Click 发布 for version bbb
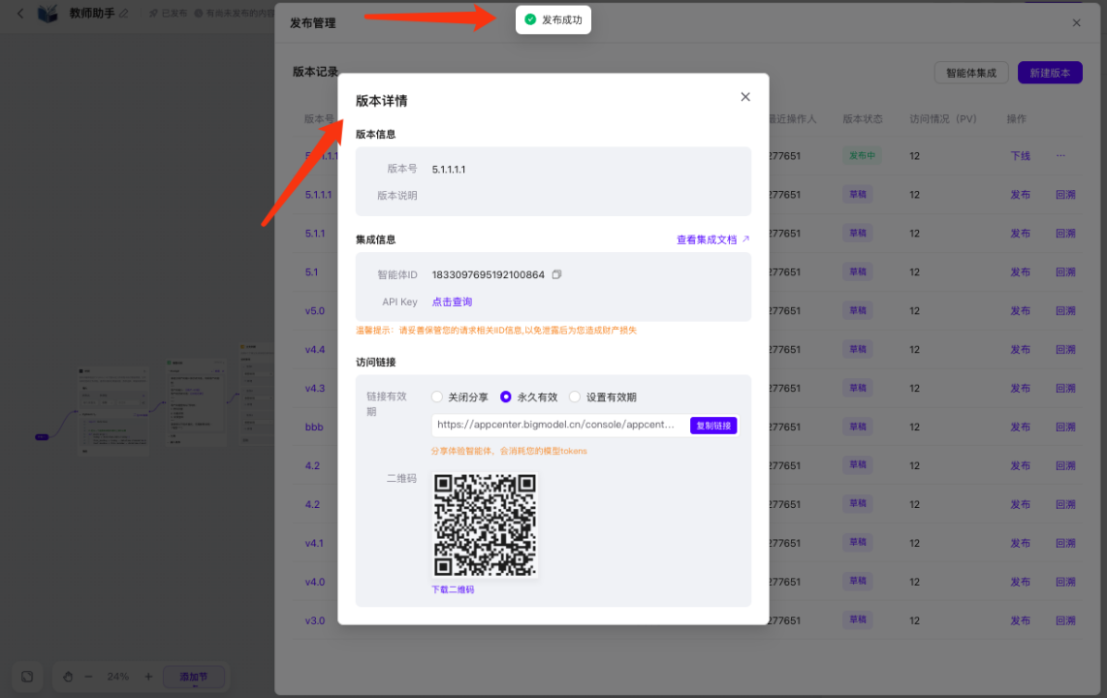 1020,428
